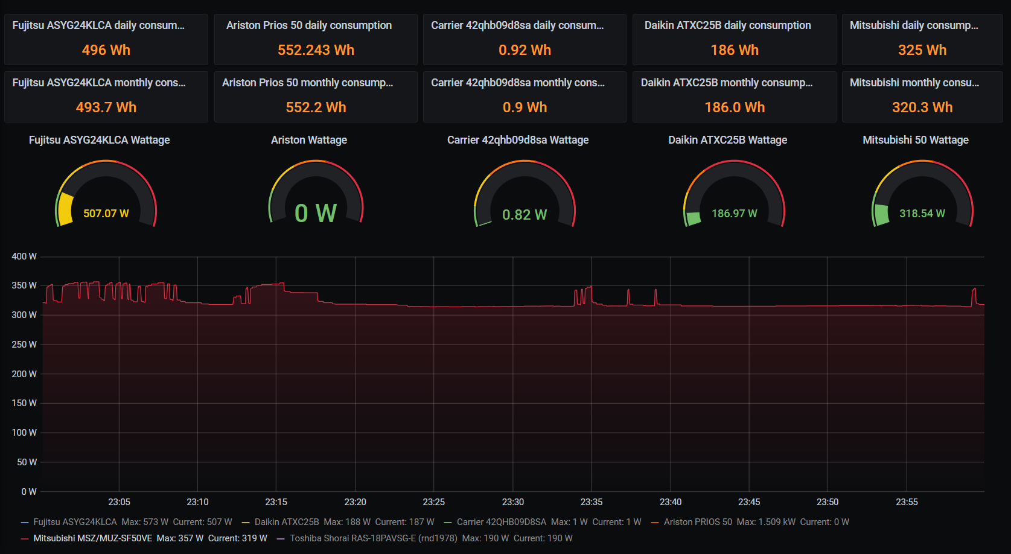Viewport: 1011px width, 554px height.
Task: Click the 0.9 Wh value
Action: (x=525, y=107)
